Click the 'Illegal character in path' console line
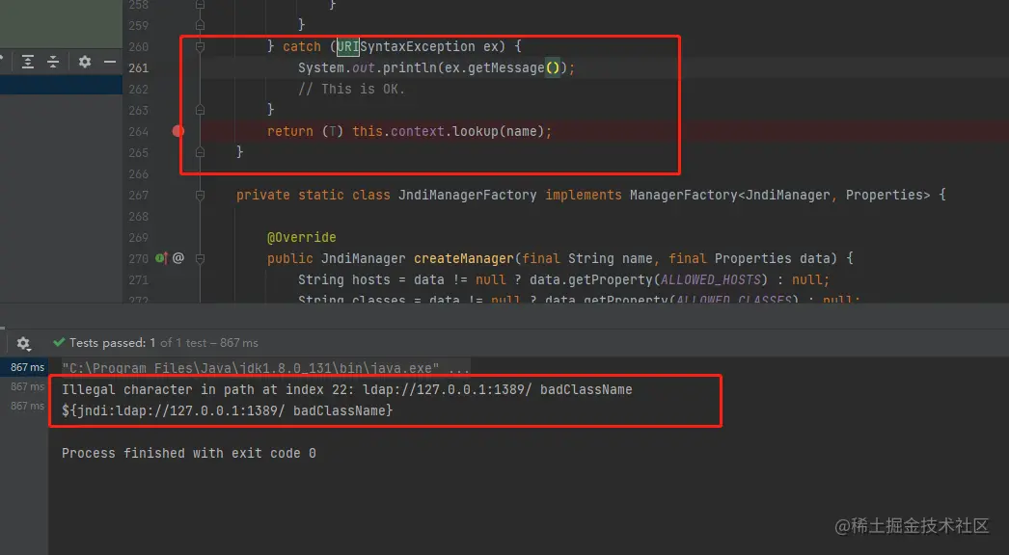Screen dimensions: 1009x555 click(347, 389)
